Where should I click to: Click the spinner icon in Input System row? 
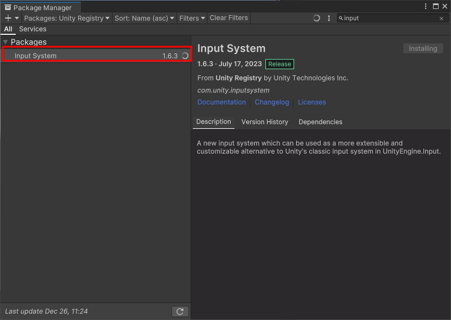click(x=185, y=56)
